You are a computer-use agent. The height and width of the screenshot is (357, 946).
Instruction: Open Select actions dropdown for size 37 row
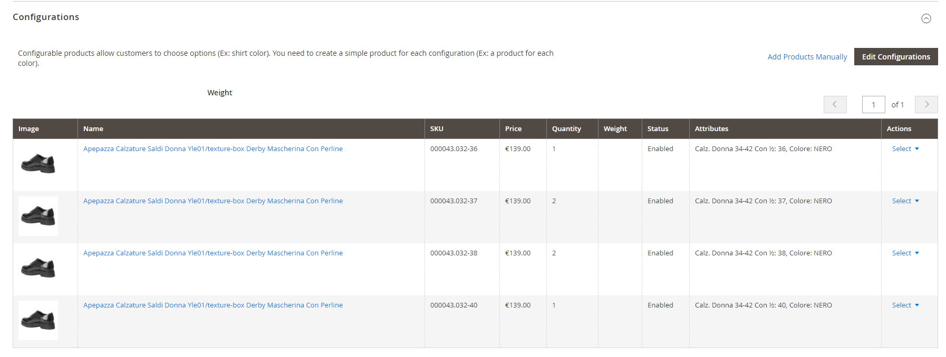[905, 201]
